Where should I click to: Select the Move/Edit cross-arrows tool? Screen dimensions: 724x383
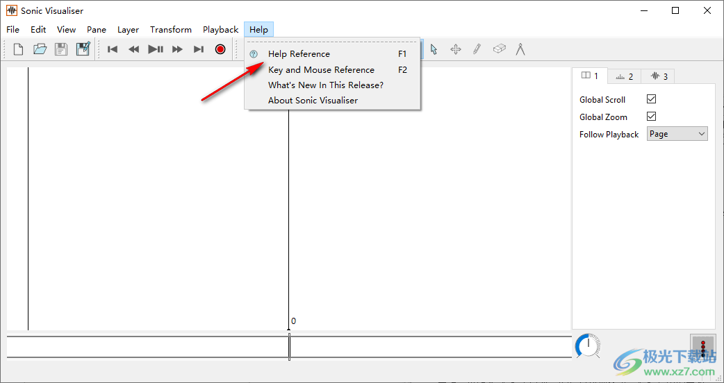point(456,49)
